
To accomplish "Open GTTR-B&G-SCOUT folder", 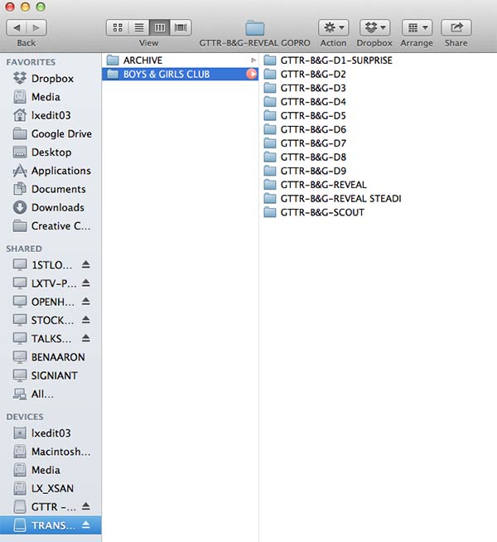I will [314, 212].
